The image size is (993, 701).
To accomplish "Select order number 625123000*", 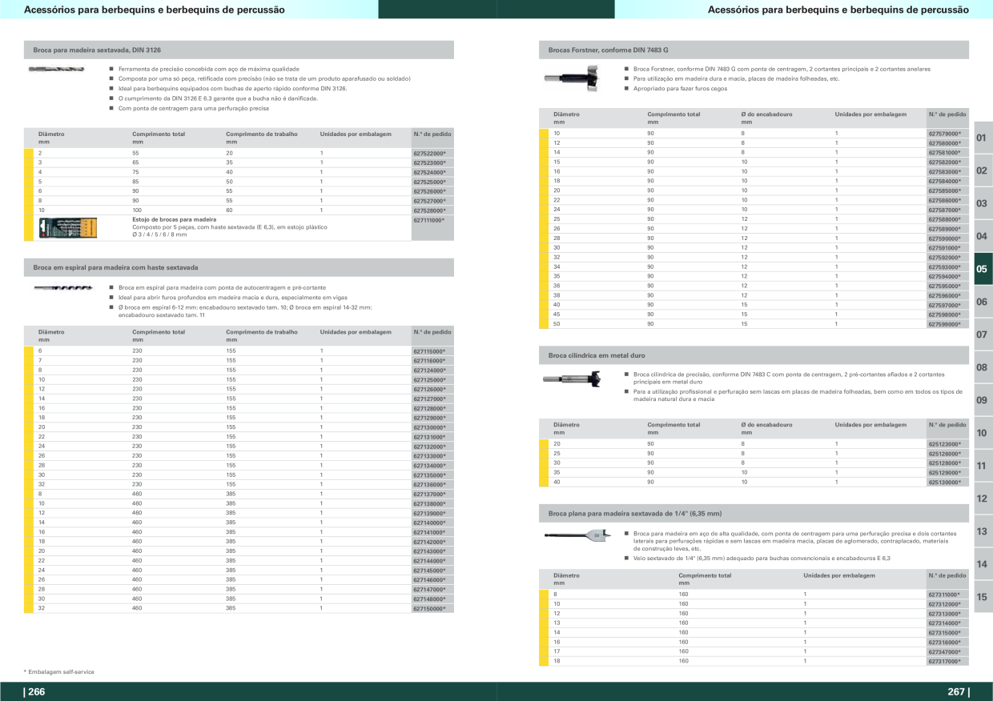I will pos(945,444).
